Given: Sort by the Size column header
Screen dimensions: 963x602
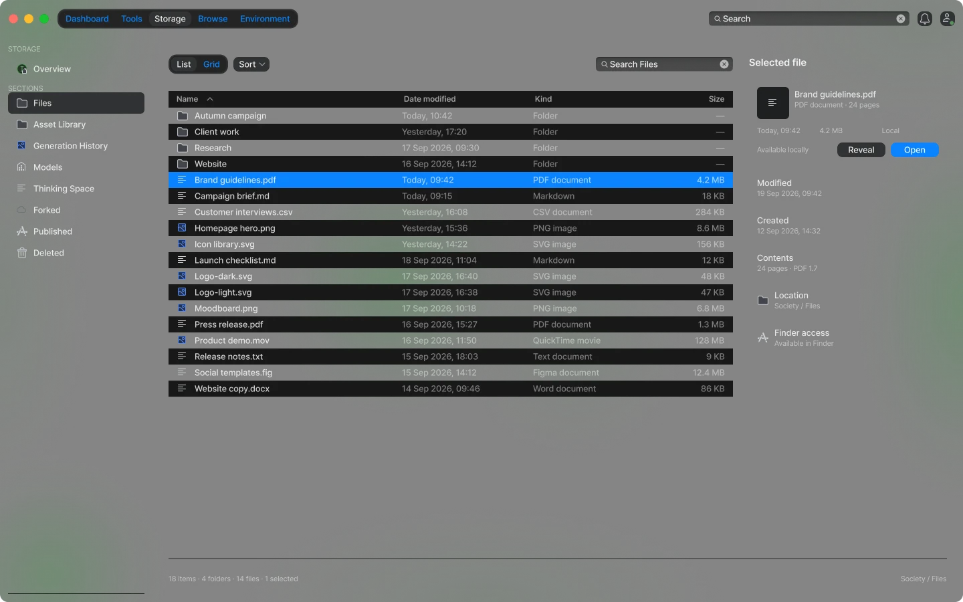Looking at the screenshot, I should [716, 99].
